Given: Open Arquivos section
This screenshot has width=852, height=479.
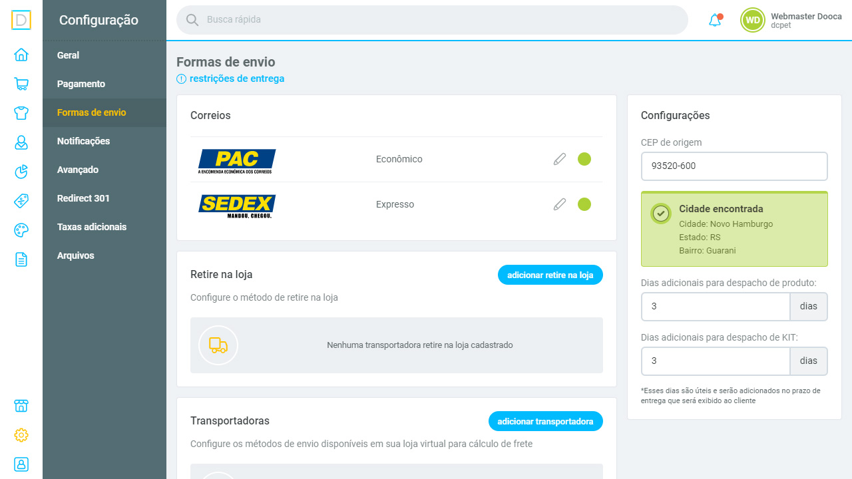Looking at the screenshot, I should click(105, 255).
